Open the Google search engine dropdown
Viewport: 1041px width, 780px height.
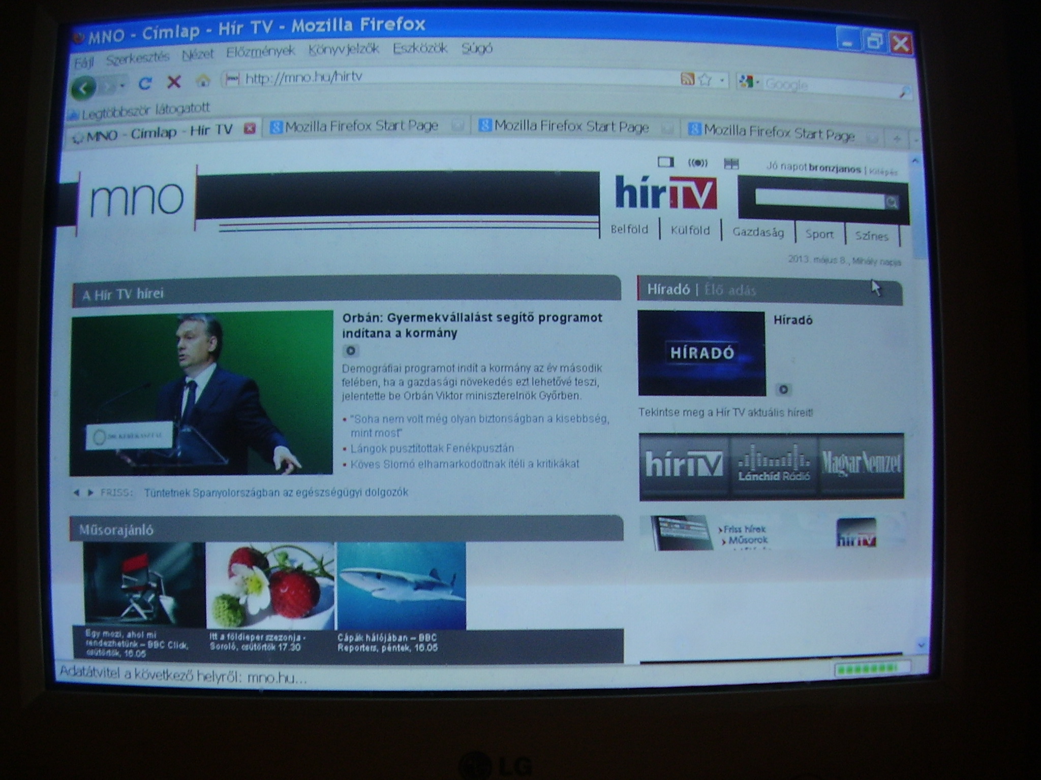coord(749,81)
